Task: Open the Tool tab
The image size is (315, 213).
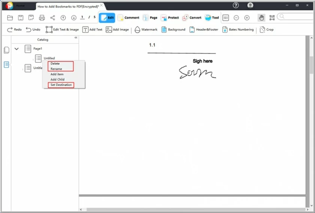Action: 212,18
